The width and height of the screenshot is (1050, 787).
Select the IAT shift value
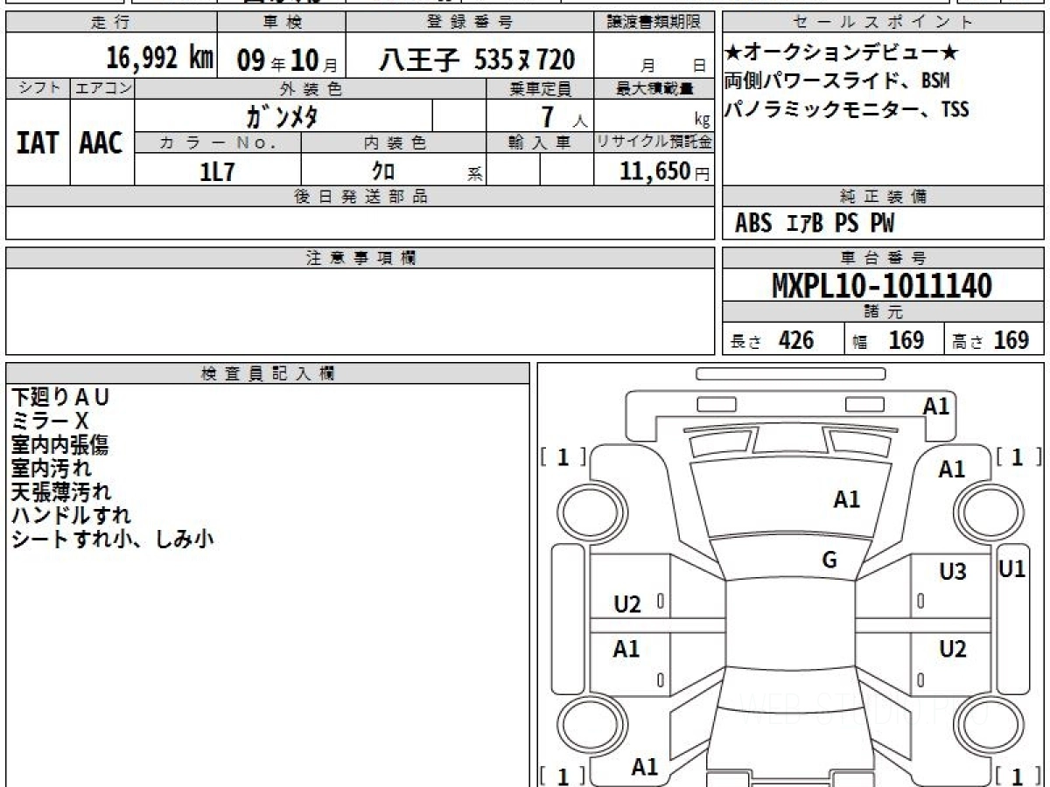pyautogui.click(x=38, y=143)
